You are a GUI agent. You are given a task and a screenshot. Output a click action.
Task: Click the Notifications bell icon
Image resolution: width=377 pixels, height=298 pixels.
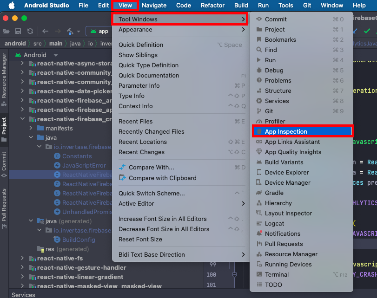pos(259,233)
